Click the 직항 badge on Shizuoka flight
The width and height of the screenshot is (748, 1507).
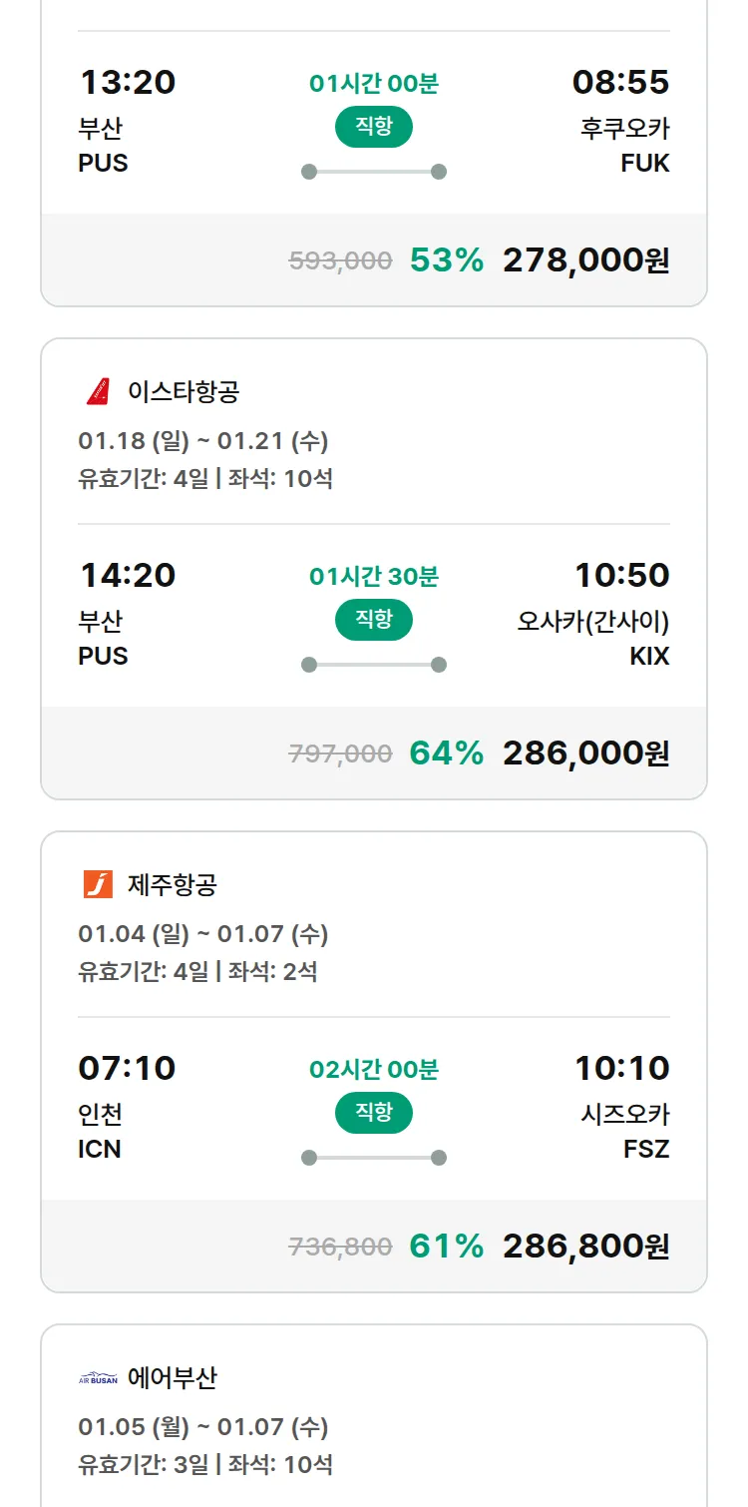[x=374, y=1113]
